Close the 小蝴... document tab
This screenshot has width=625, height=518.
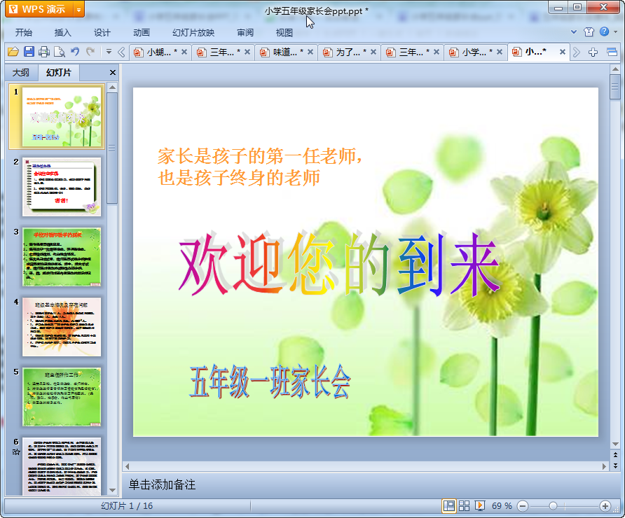click(x=184, y=52)
